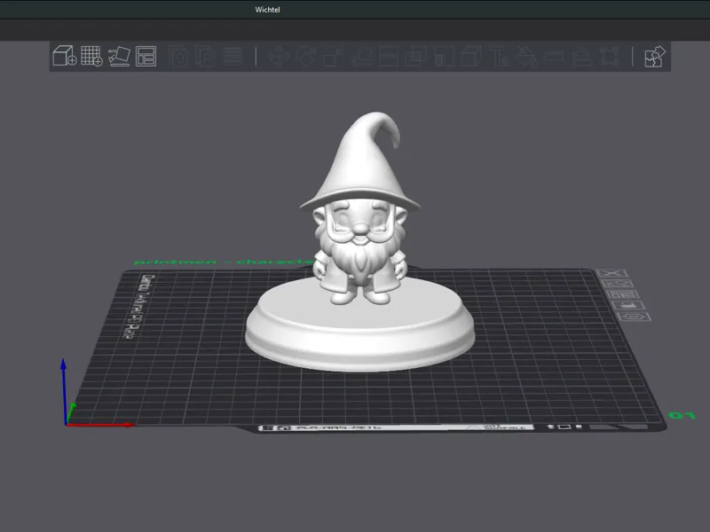
Task: Click Split to Objects toolbar icon
Action: point(179,57)
